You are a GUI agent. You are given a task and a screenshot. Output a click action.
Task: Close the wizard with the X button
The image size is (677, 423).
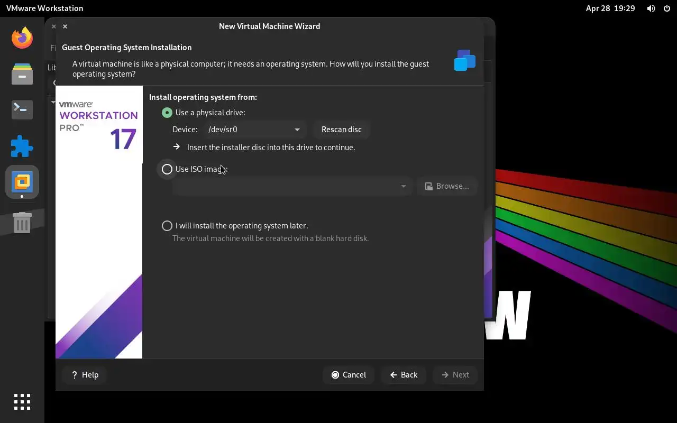[x=65, y=26]
